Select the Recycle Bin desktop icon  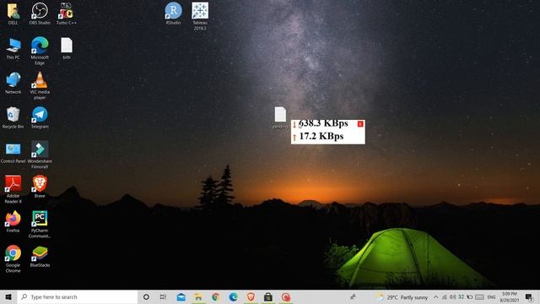[x=13, y=117]
